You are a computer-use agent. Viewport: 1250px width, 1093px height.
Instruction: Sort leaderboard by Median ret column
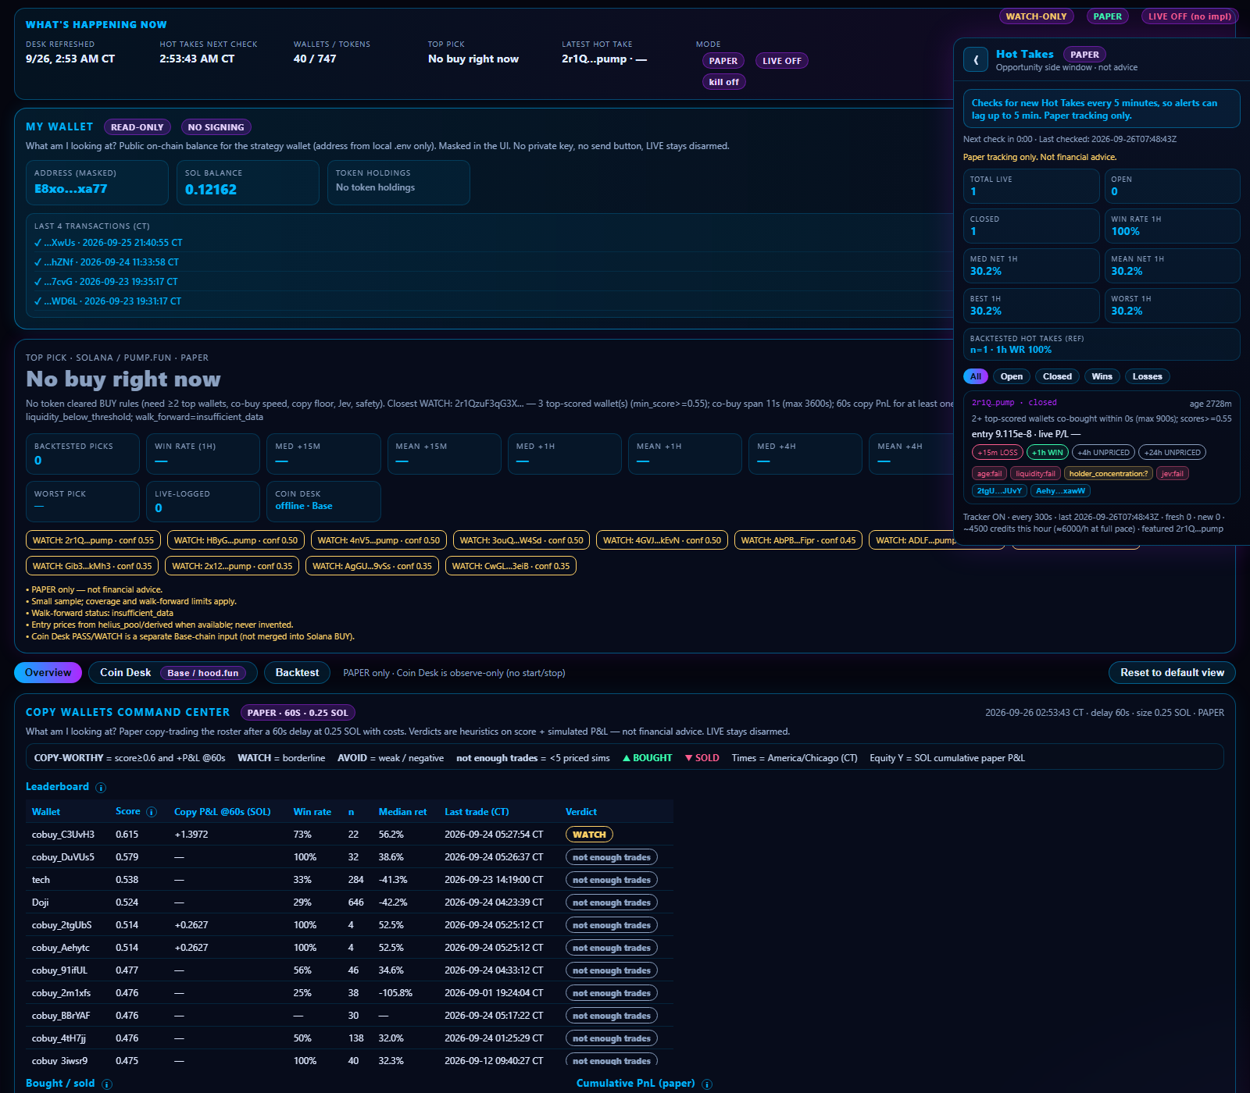tap(402, 812)
